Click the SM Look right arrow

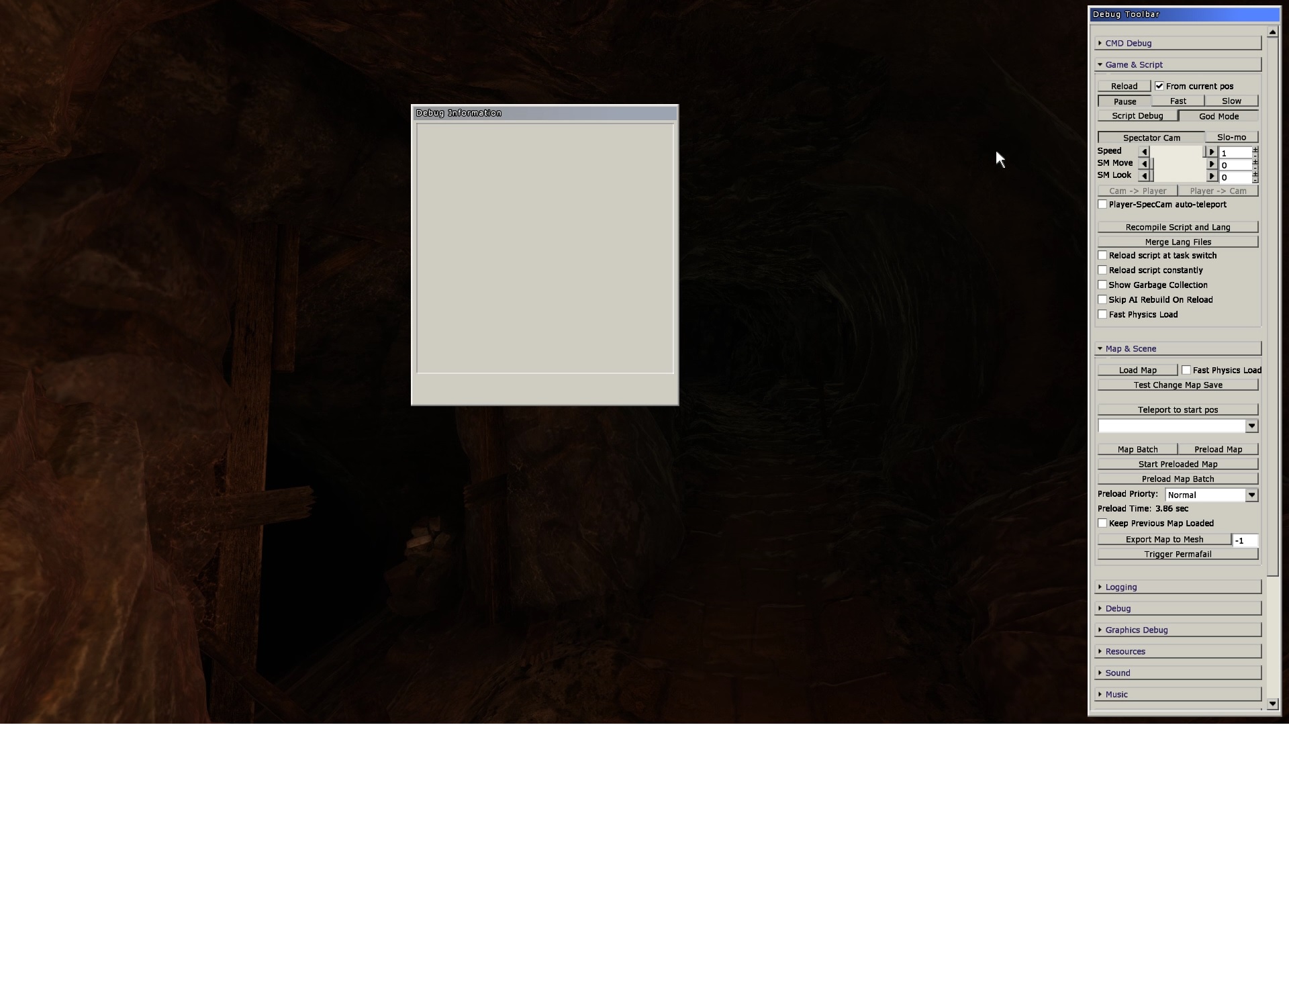pos(1212,176)
